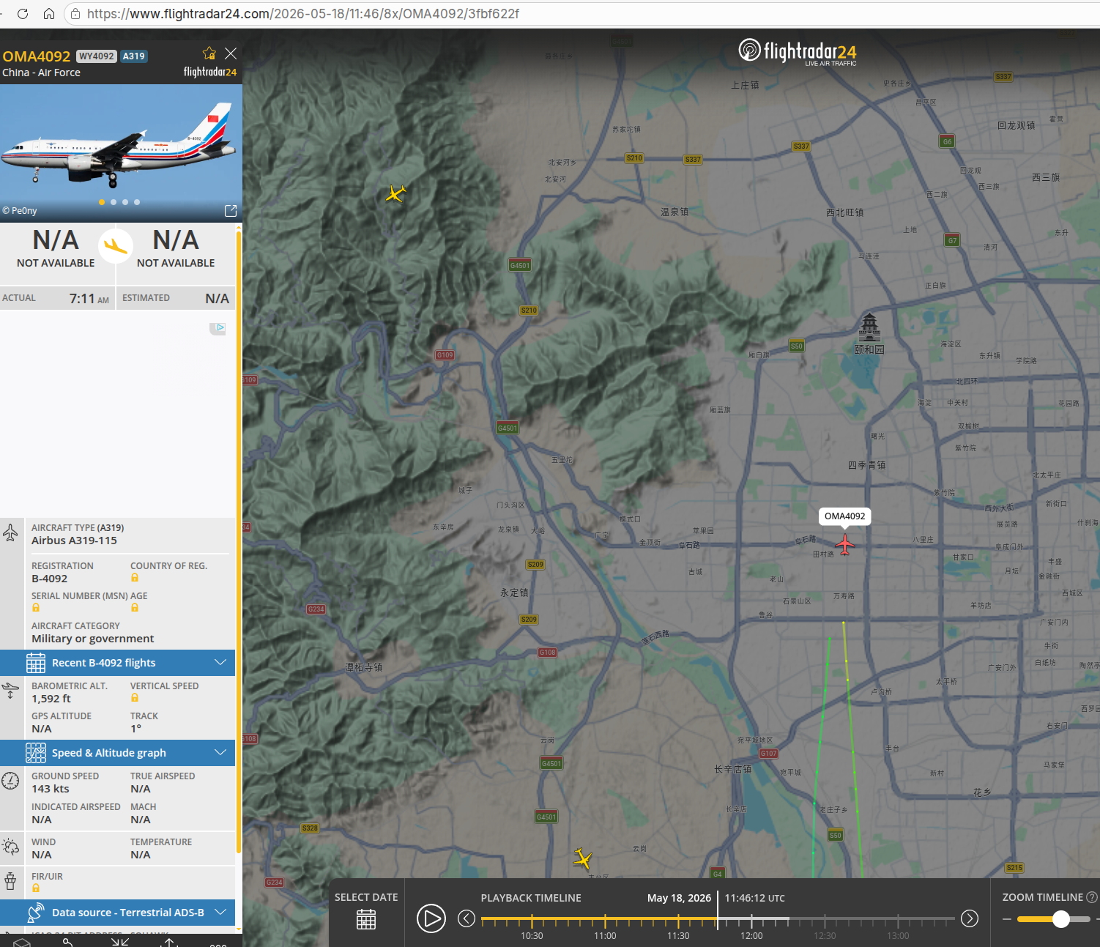The height and width of the screenshot is (947, 1100).
Task: Click the speedometer icon beside Ground Speed
Action: click(x=10, y=781)
